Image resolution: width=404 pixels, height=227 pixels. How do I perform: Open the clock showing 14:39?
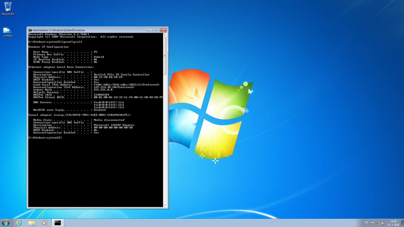(x=393, y=223)
